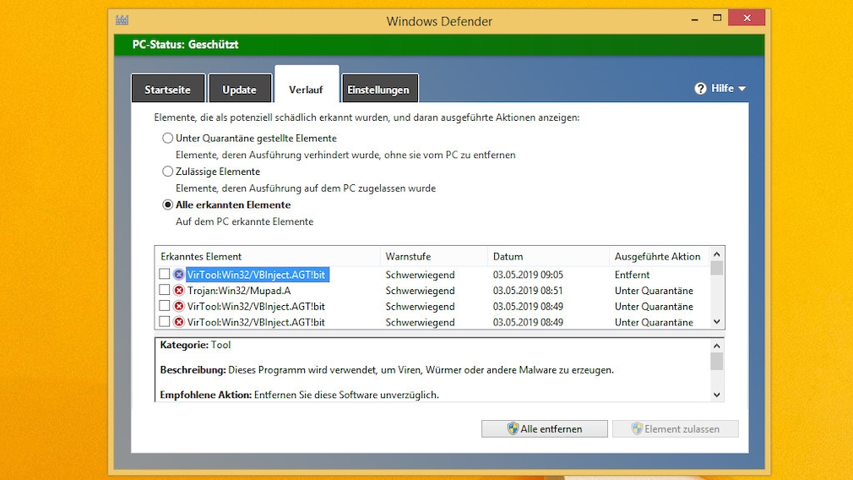Click the PC-Status: Geschützt banner text
The image size is (853, 480).
click(x=186, y=45)
